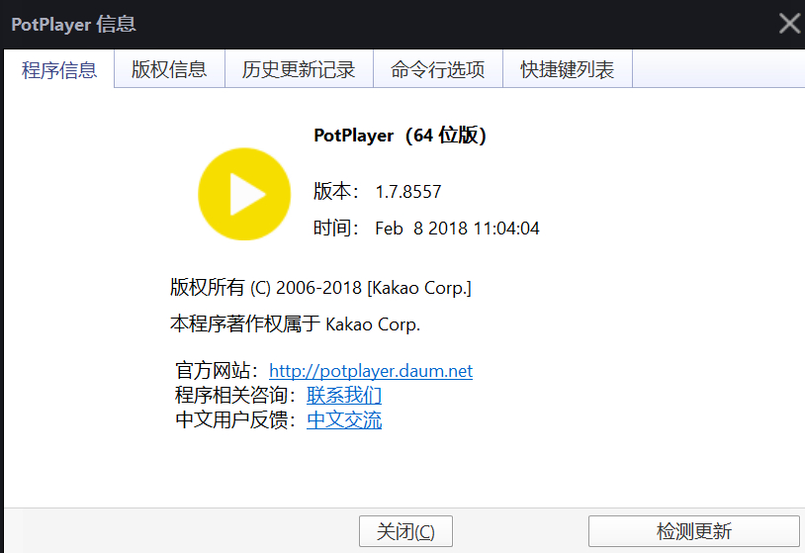
Task: Open the http://potplayer.daum.net link
Action: [371, 371]
